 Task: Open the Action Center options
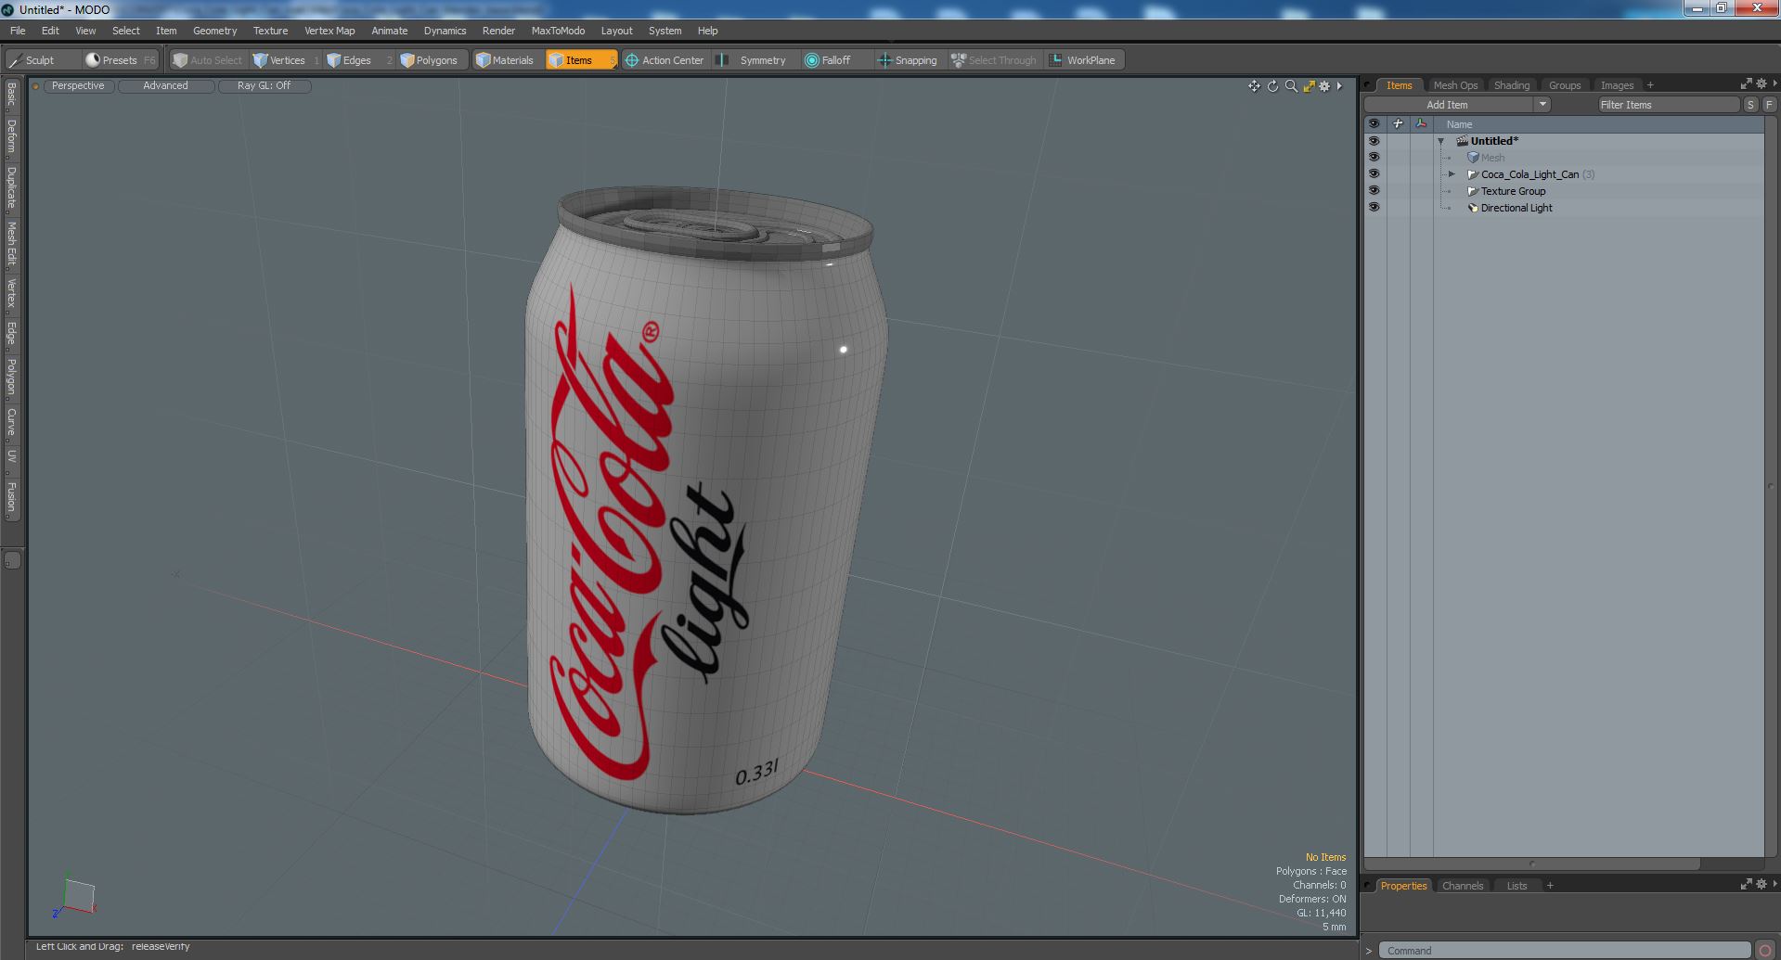pos(665,60)
